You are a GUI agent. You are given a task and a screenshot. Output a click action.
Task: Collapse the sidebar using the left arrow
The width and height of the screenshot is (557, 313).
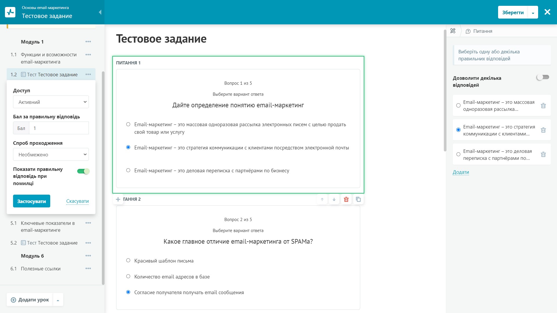click(100, 12)
